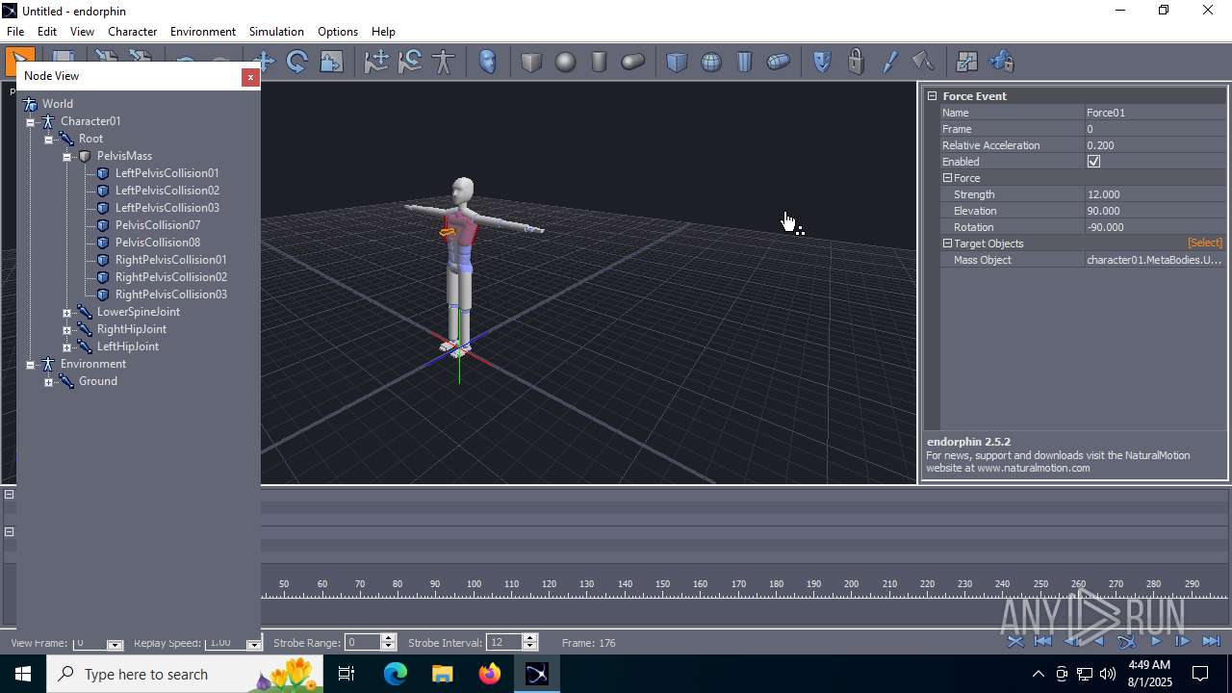Expand the Ground node
The image size is (1232, 693).
tap(49, 382)
